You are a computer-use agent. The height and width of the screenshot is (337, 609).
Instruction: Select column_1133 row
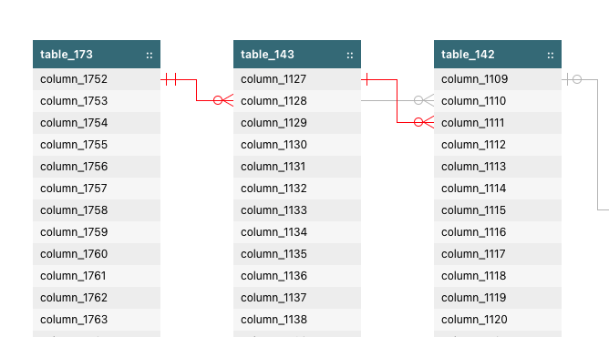click(297, 210)
